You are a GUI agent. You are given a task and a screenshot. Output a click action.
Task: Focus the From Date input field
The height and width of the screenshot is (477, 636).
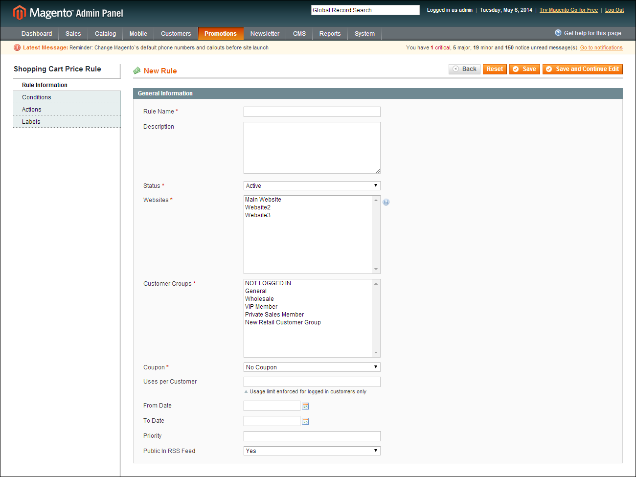pos(272,406)
